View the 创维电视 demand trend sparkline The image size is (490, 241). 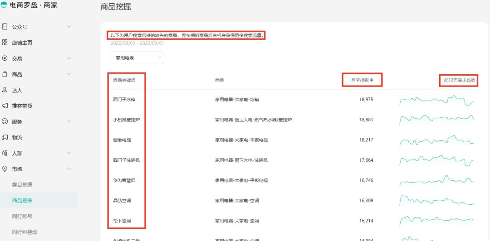point(436,140)
